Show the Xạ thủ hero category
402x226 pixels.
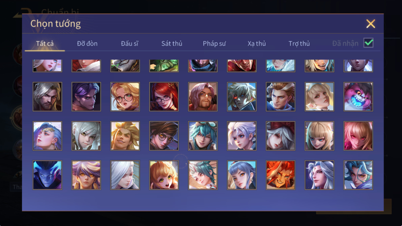click(257, 43)
